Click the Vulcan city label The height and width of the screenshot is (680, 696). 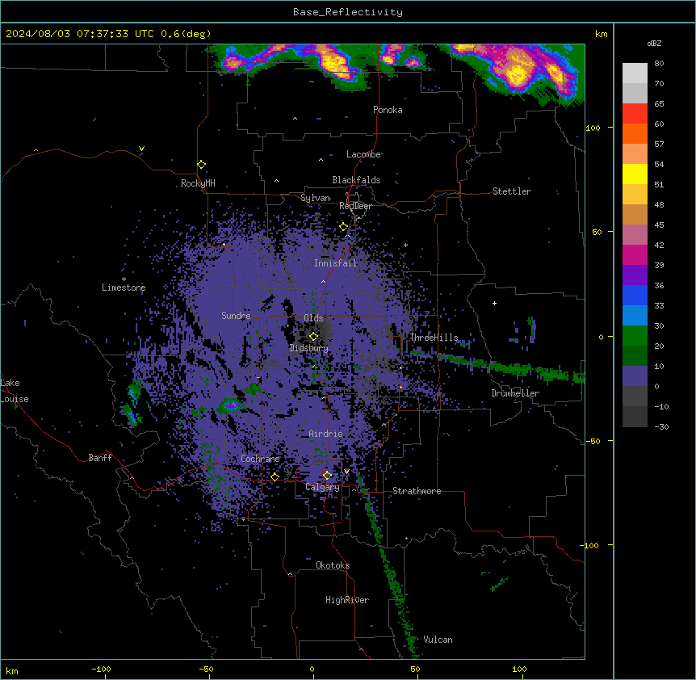pos(438,640)
